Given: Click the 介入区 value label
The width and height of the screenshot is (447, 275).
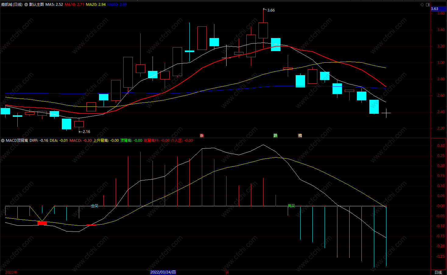Looking at the screenshot, I should (182, 141).
